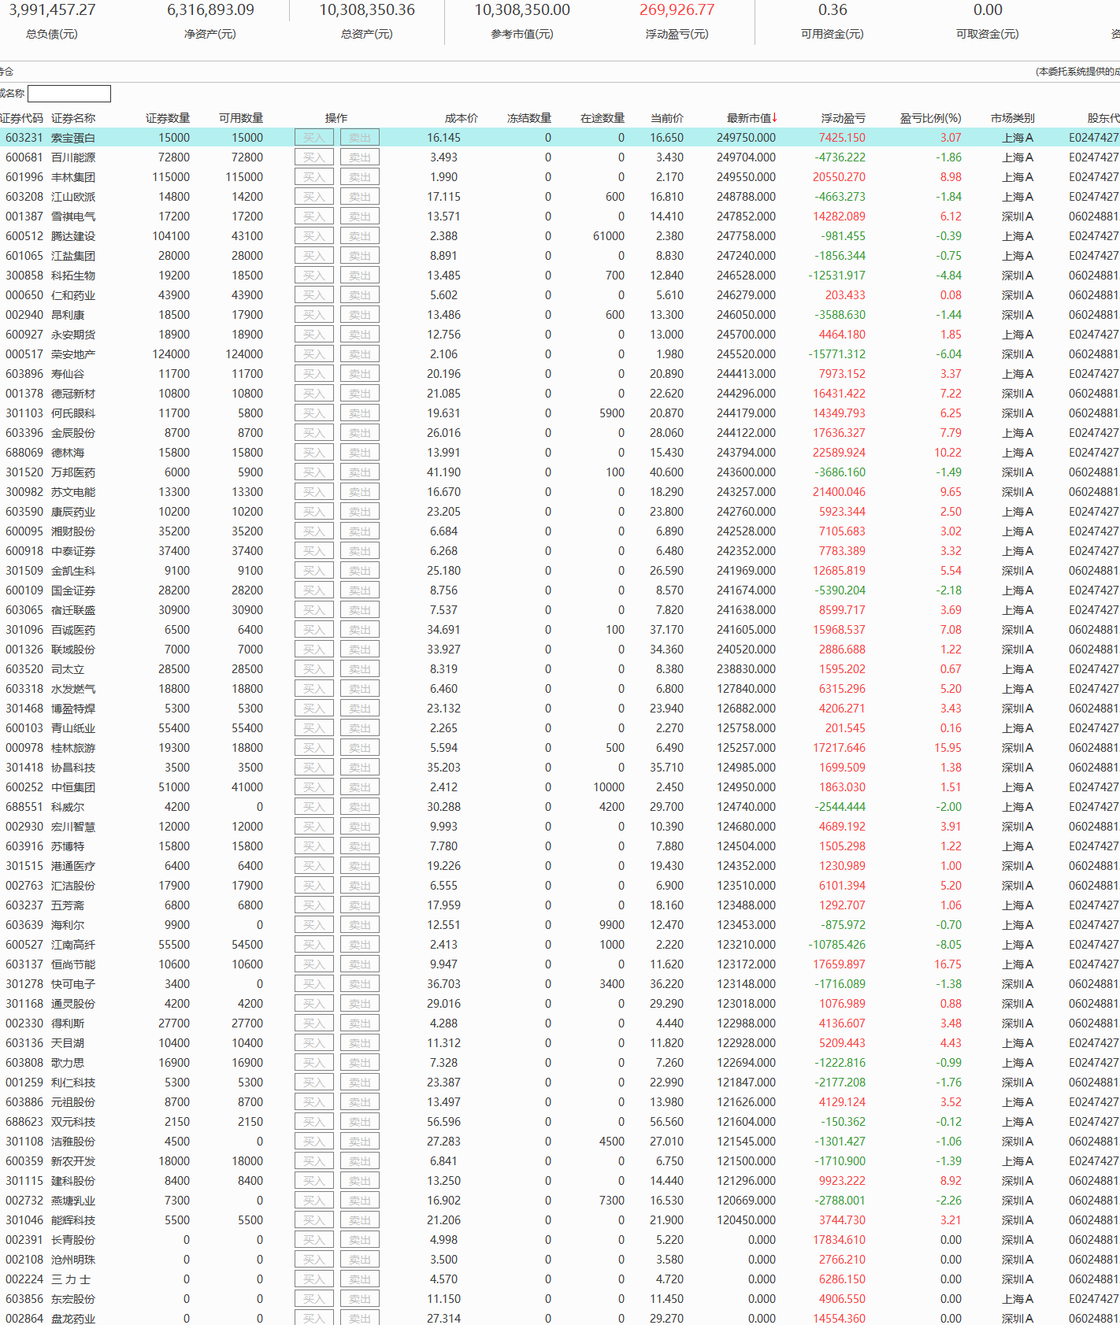Sort by the 成本价 column header
Viewport: 1120px width, 1325px height.
[462, 118]
